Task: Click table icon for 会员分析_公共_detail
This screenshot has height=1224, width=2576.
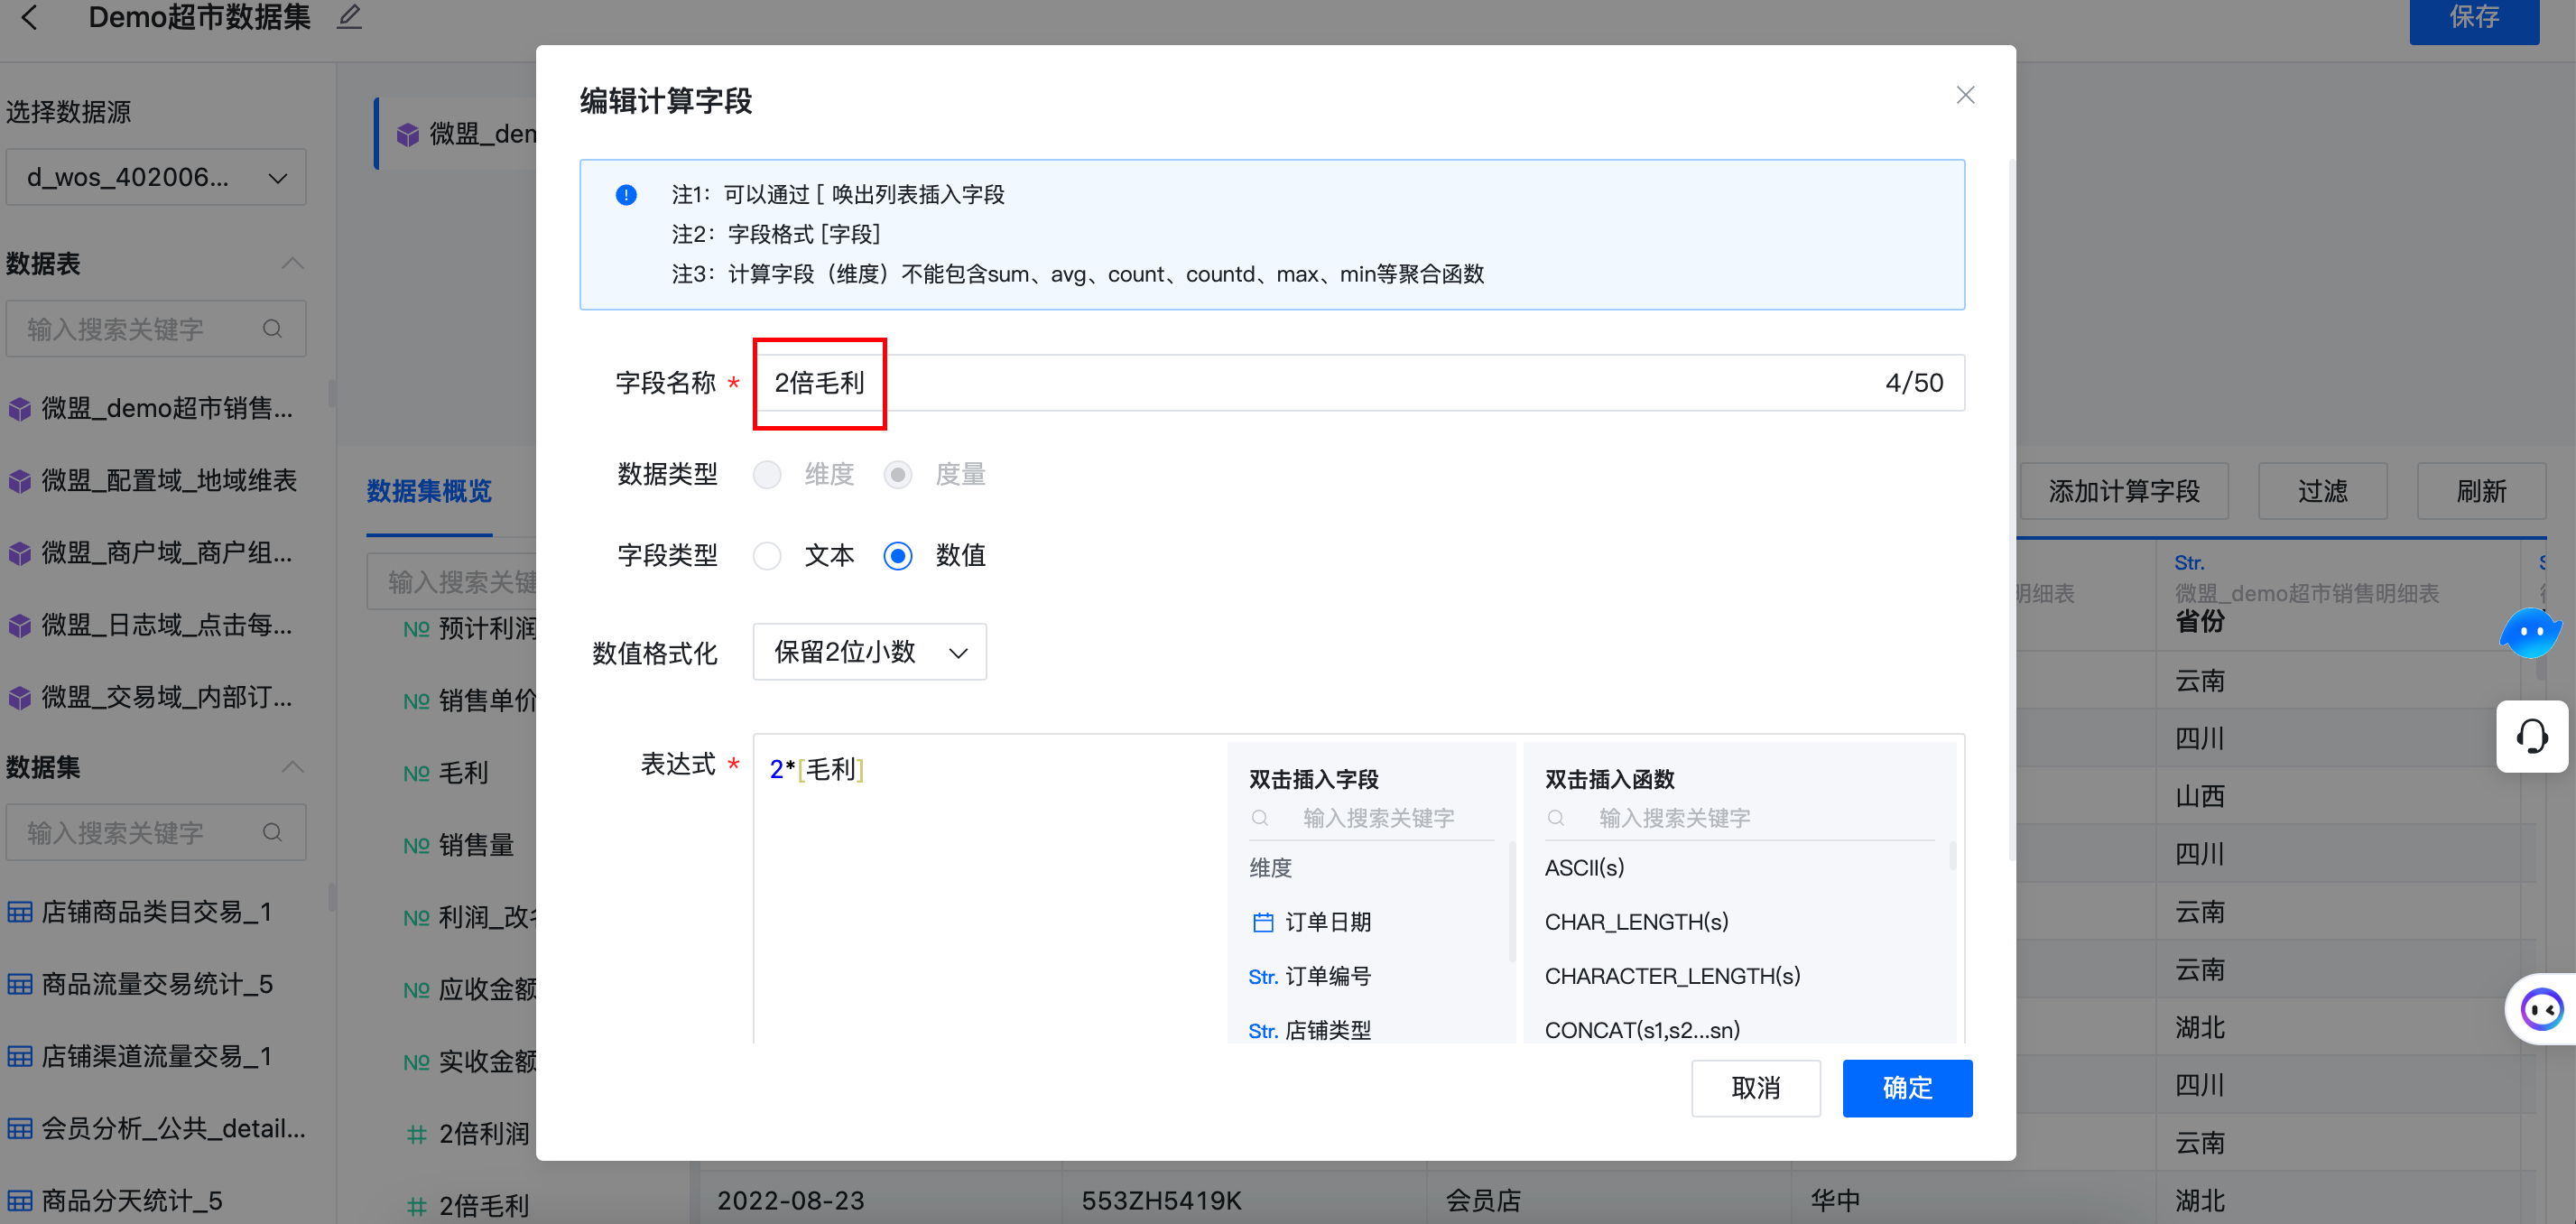Action: pos(20,1129)
